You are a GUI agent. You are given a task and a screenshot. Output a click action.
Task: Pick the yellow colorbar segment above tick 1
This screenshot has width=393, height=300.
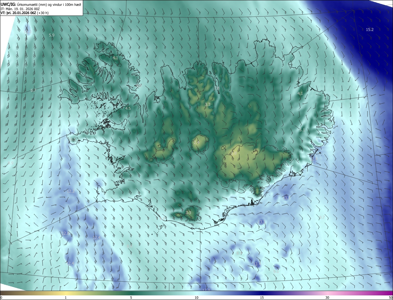pos(66,293)
